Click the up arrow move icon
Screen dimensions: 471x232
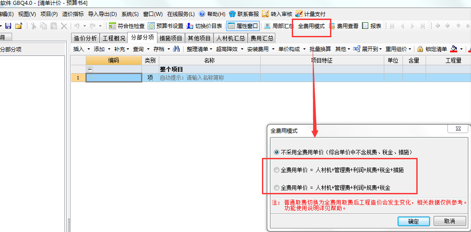pos(458,26)
